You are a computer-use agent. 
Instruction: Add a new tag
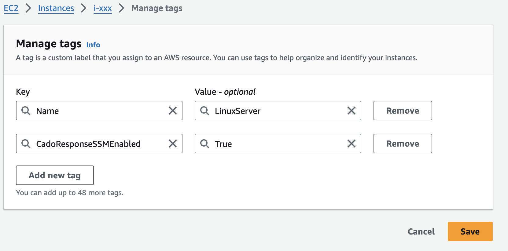point(55,175)
